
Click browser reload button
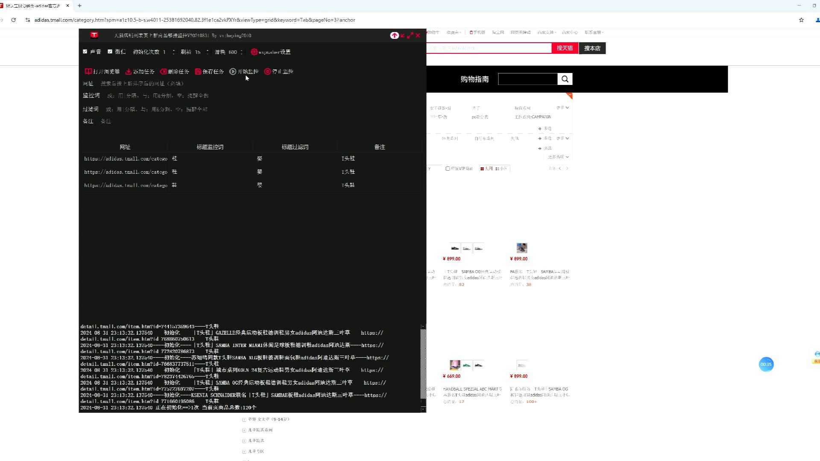click(x=13, y=20)
